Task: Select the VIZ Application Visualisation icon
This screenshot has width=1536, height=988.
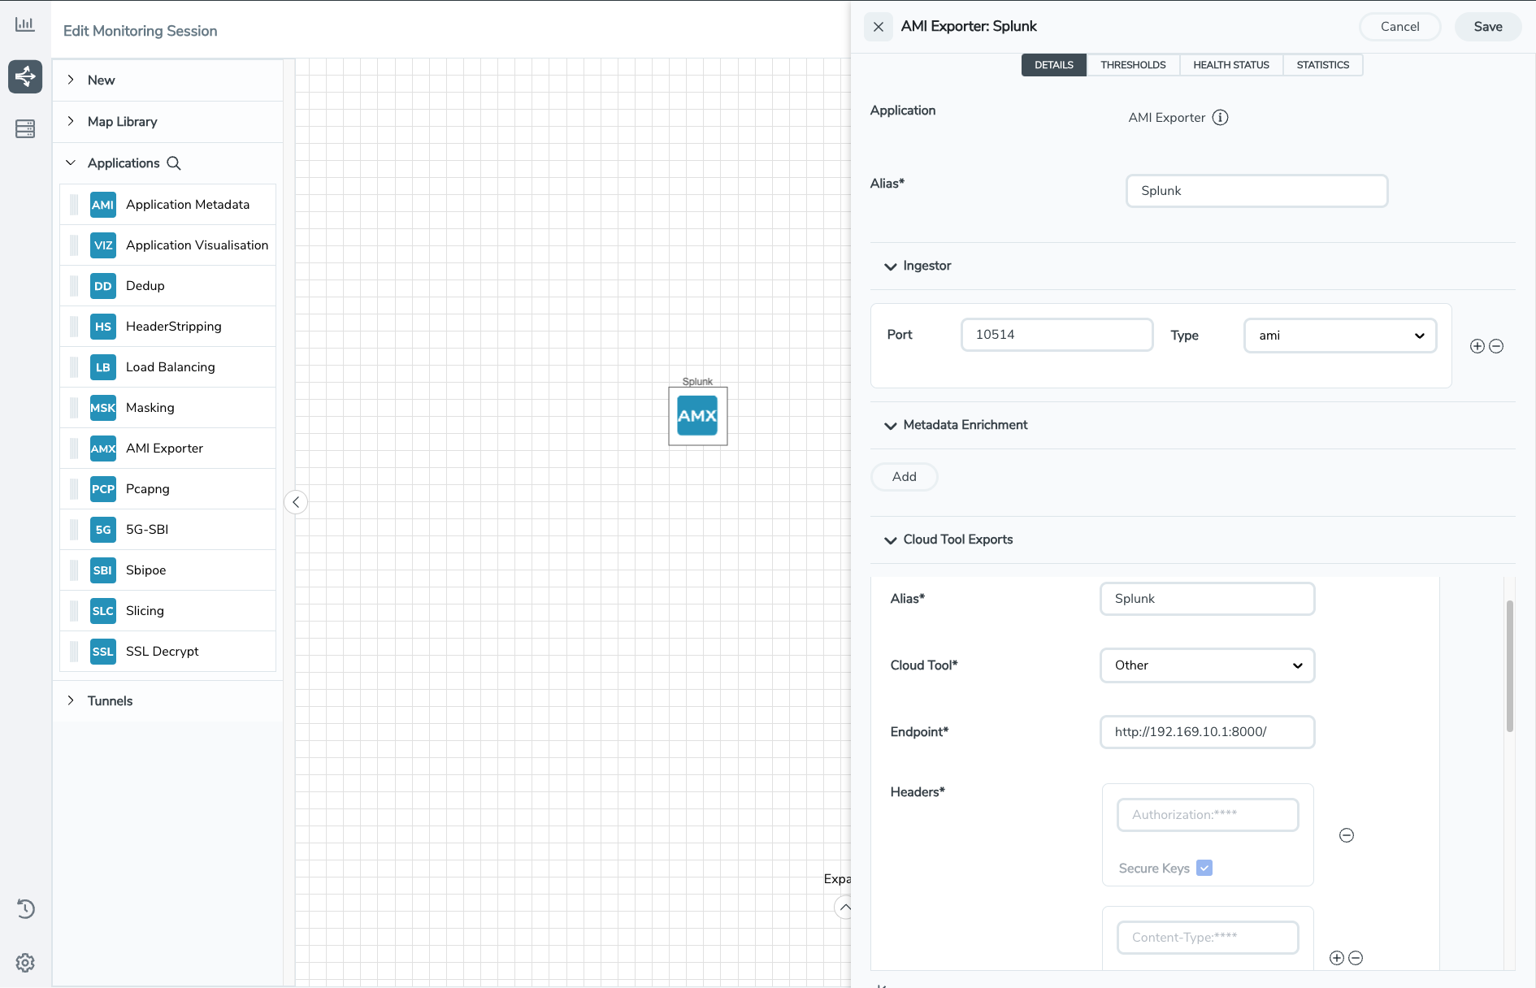Action: coord(103,245)
